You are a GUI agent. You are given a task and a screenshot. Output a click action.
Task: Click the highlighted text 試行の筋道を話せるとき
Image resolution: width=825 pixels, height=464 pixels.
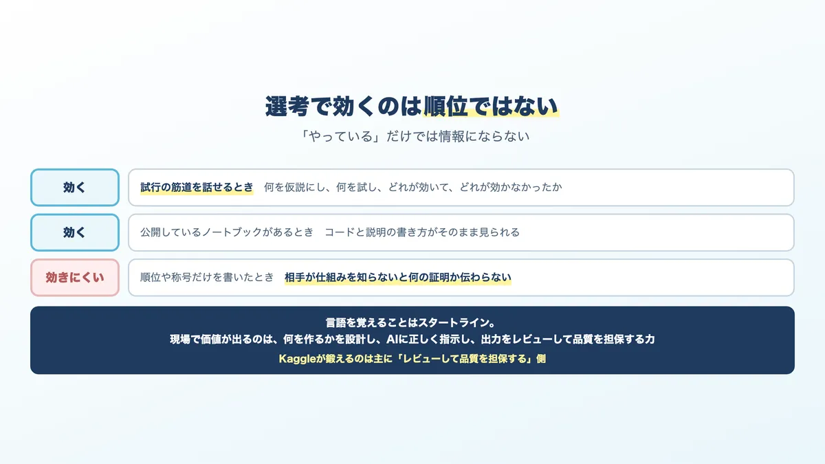(197, 187)
